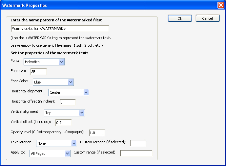Open the Font dropdown showing Helvetica
This screenshot has width=226, height=166.
(44, 62)
